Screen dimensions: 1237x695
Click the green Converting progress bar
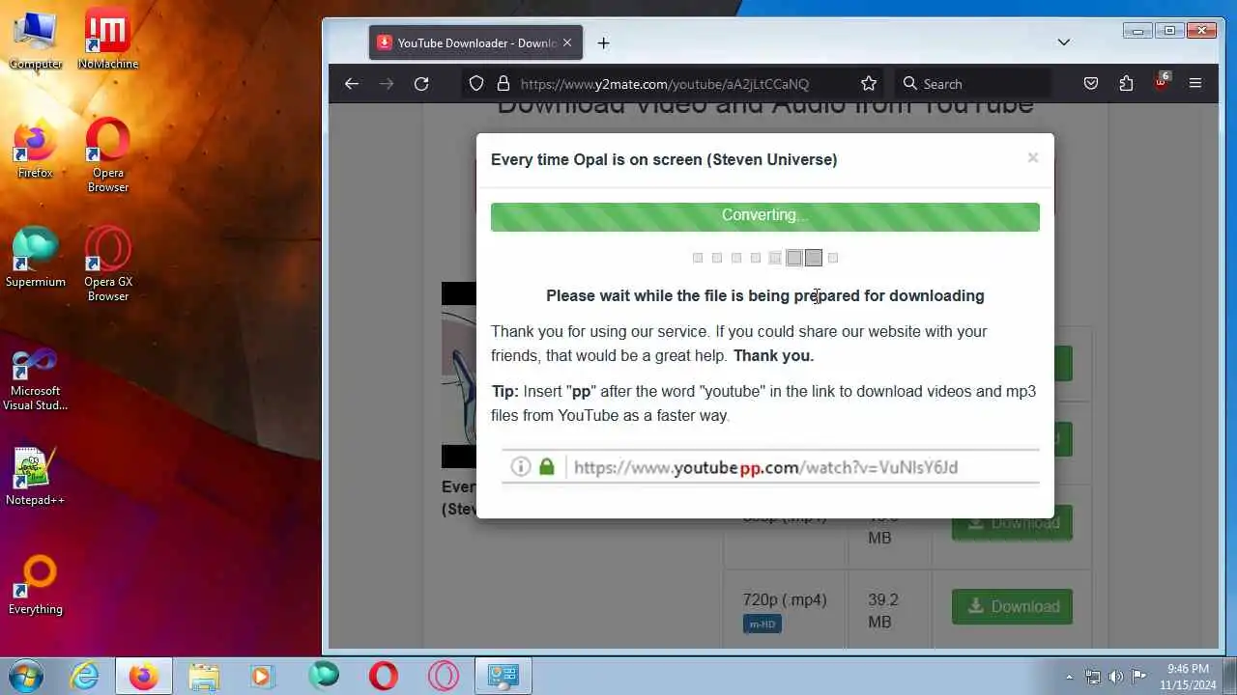(x=765, y=216)
